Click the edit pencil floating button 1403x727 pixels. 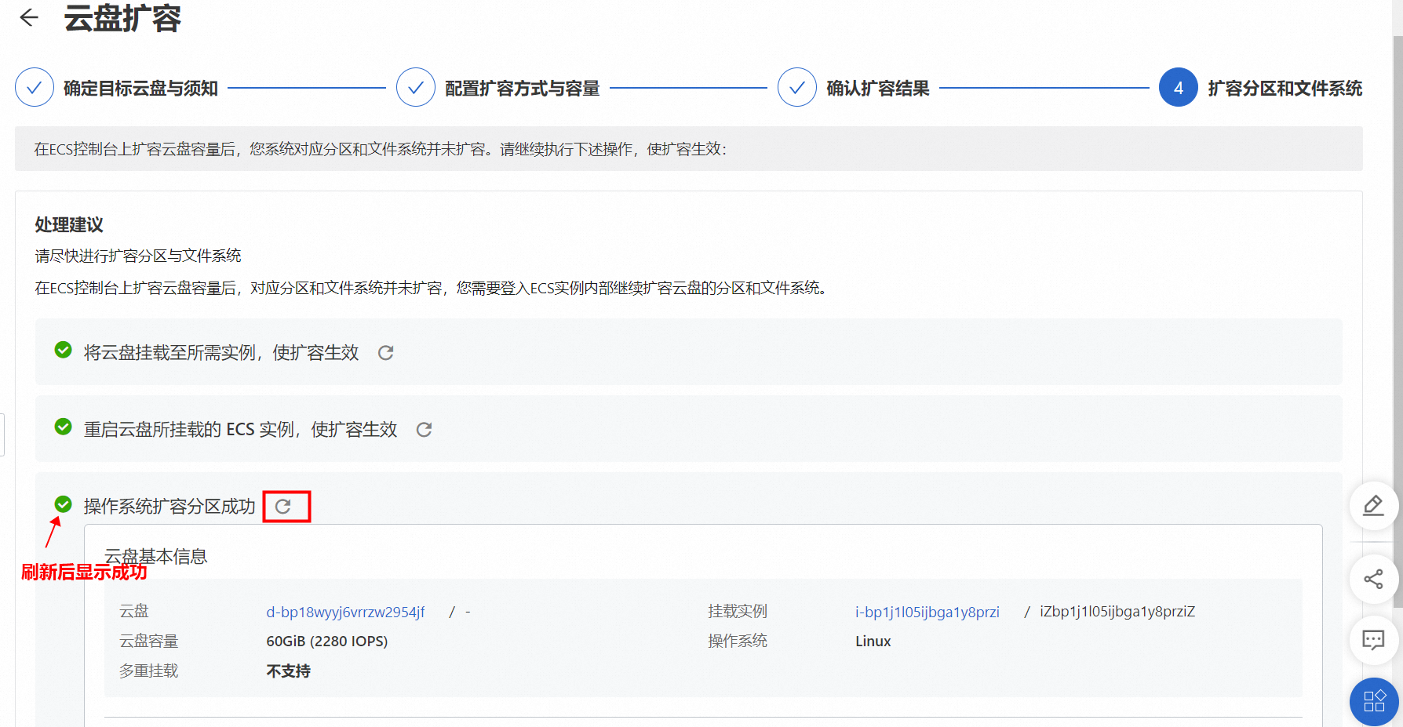click(x=1373, y=506)
